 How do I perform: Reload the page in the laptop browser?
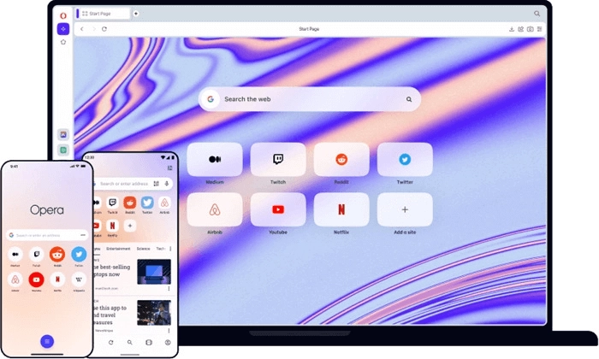point(104,29)
